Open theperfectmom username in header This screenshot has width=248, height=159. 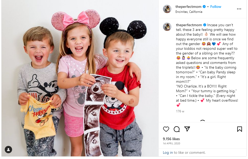click(188, 7)
